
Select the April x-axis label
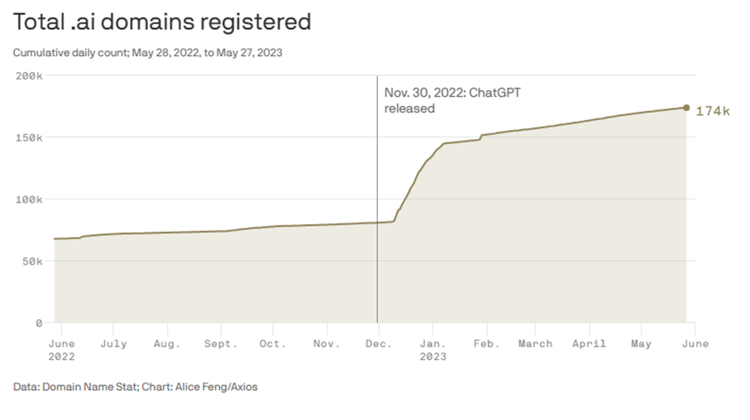pos(589,343)
